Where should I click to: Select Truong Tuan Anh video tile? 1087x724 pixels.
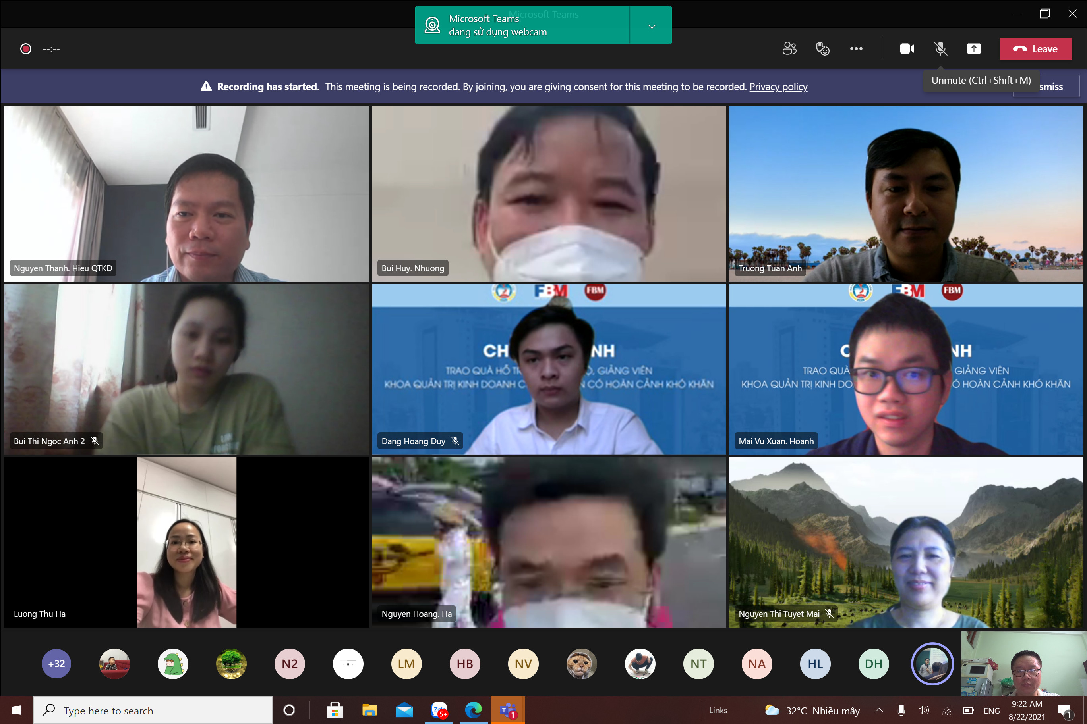(905, 193)
